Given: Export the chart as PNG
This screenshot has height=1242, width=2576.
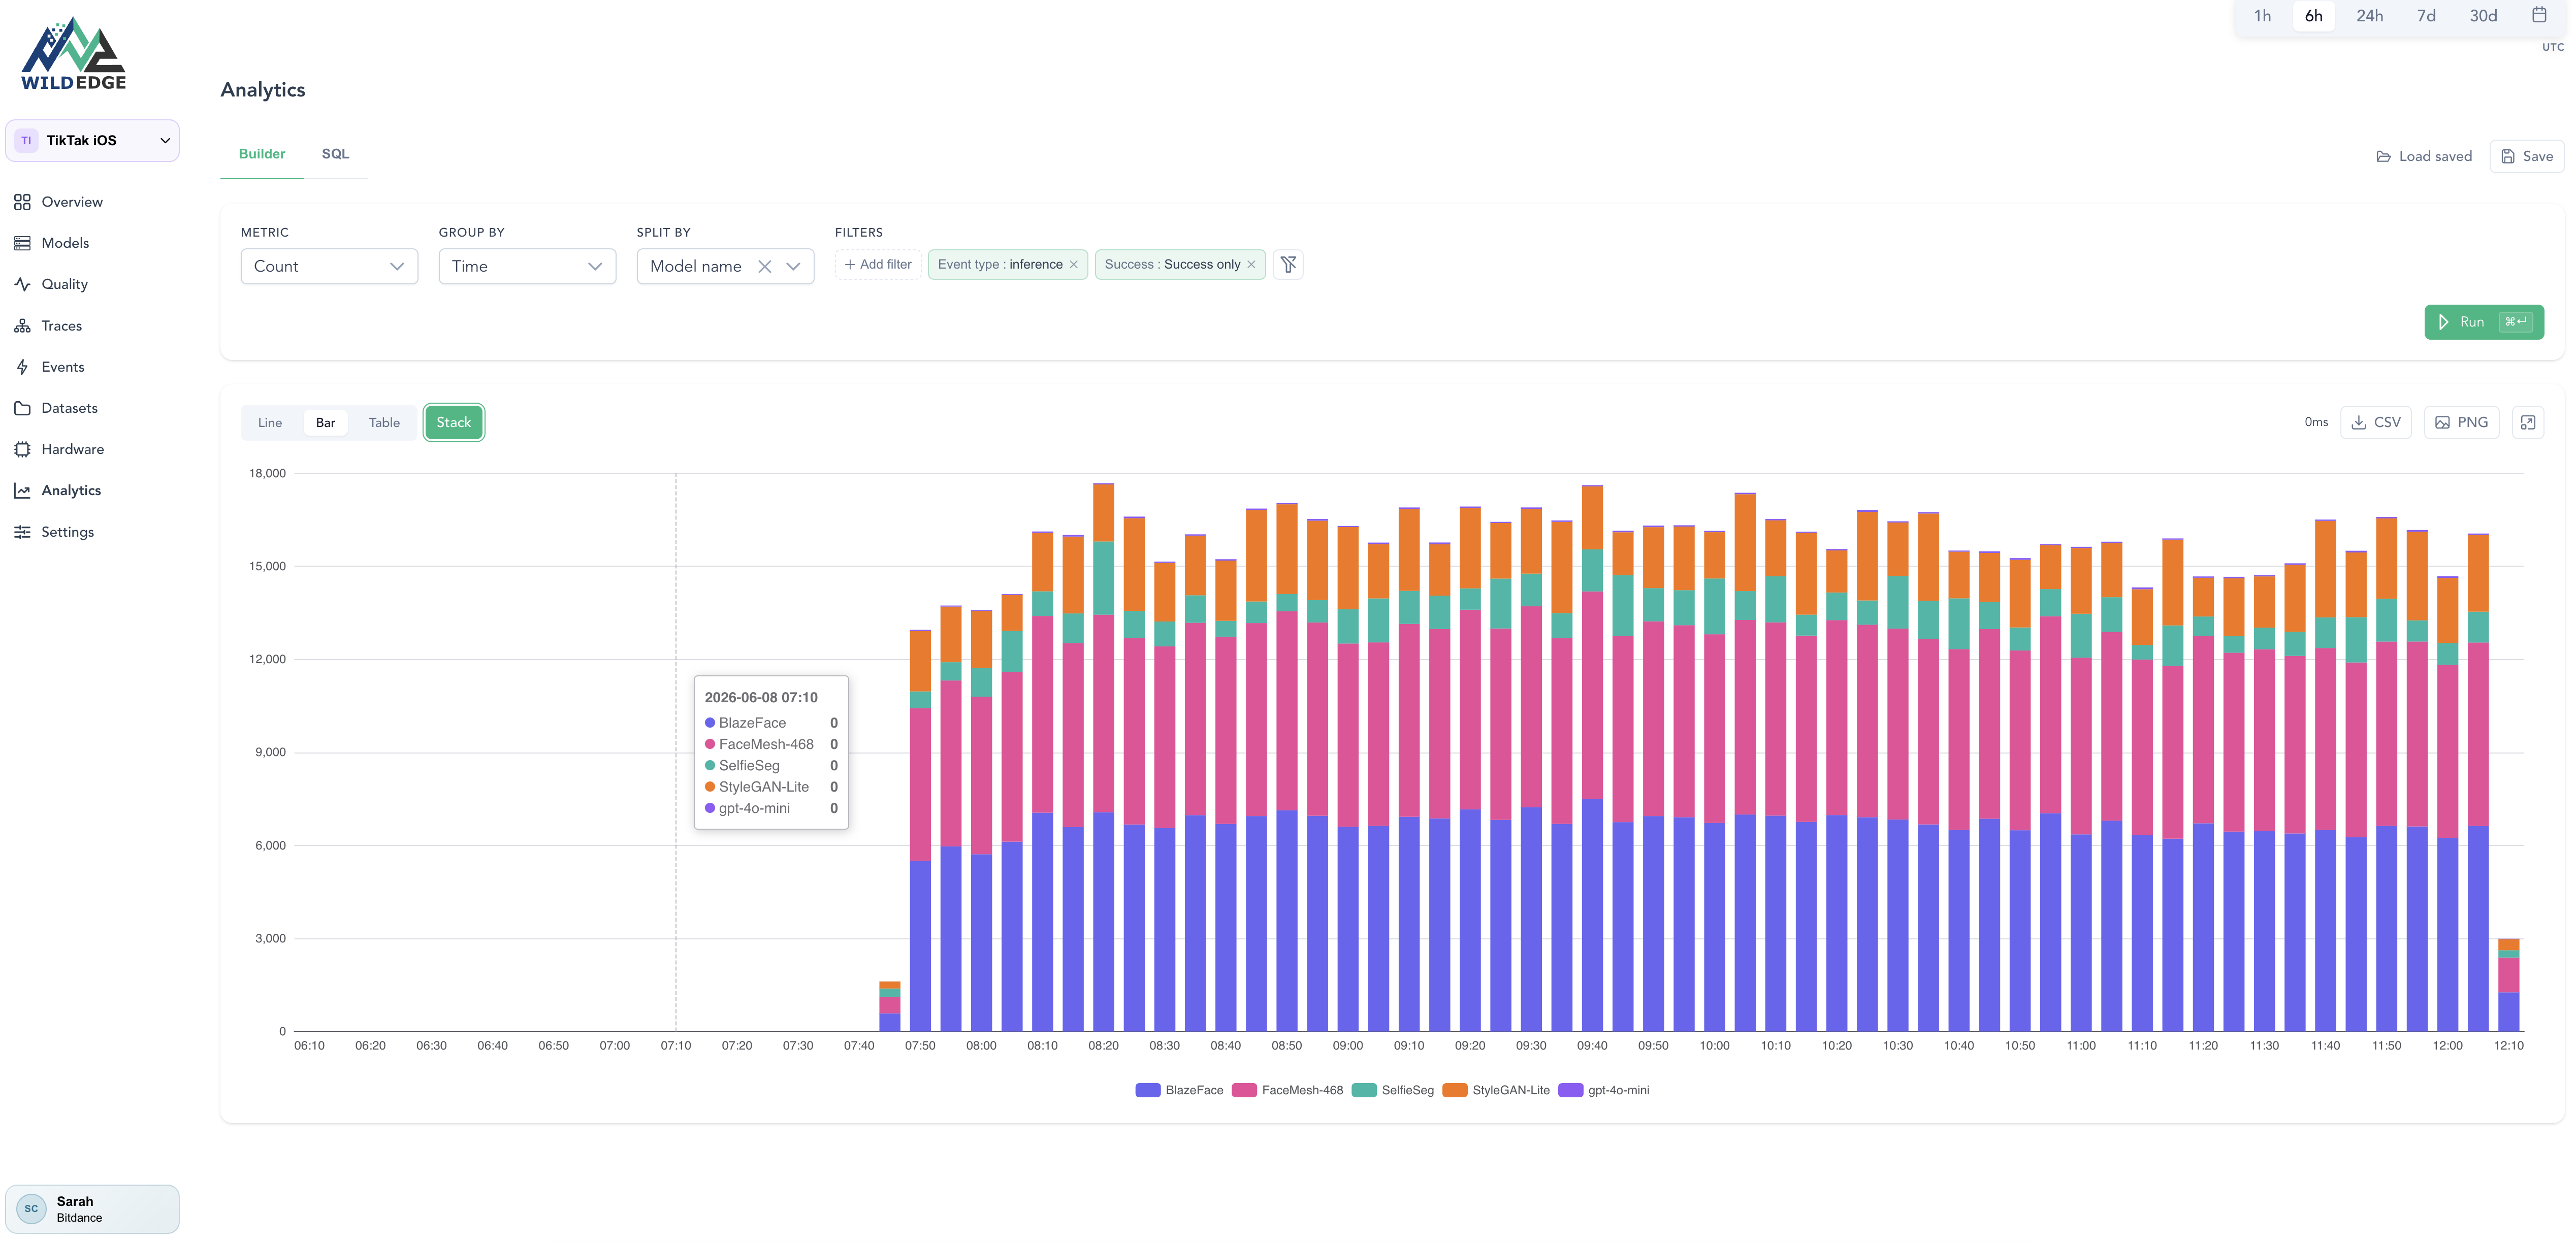Looking at the screenshot, I should (2461, 423).
